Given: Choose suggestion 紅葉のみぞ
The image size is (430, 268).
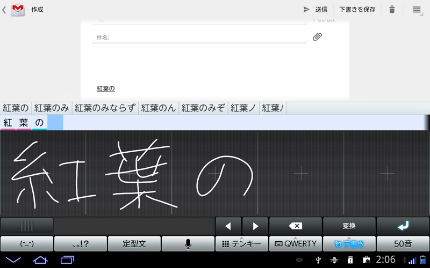Looking at the screenshot, I should [x=203, y=108].
